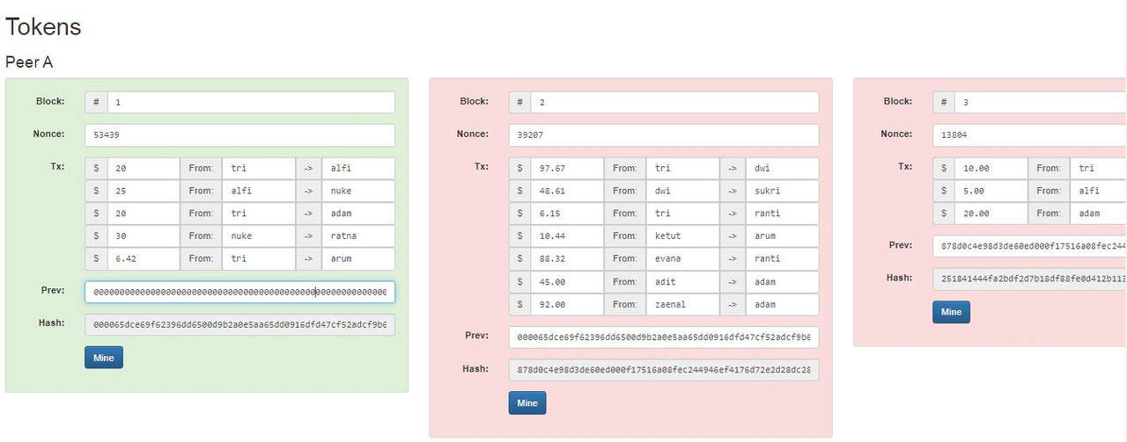Click the Prev field of all zeros in Block 1

tap(239, 293)
